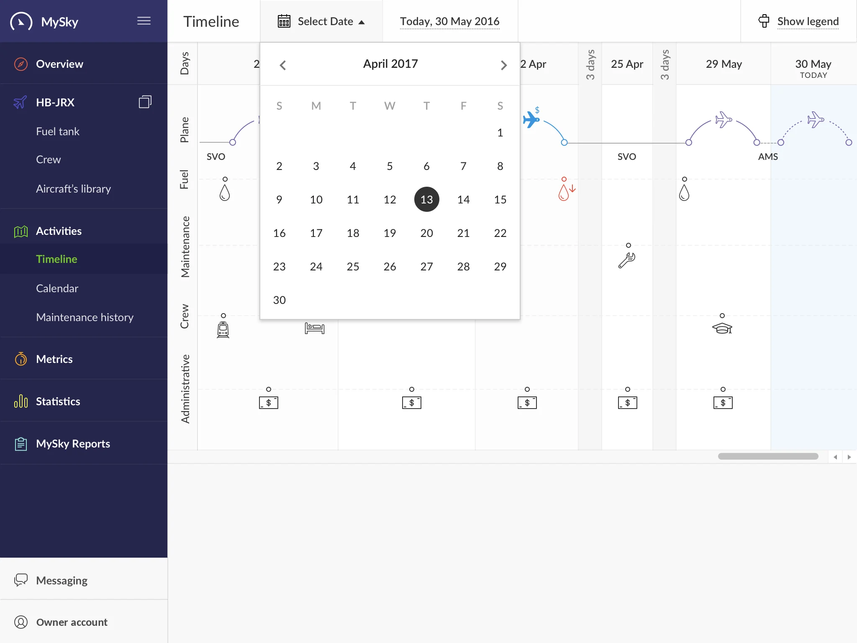Click Show legend link
This screenshot has width=857, height=643.
808,21
